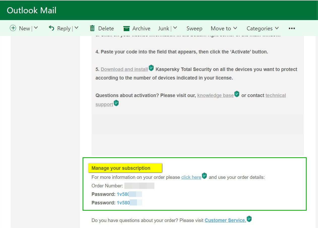
Task: Click Questions about activation text
Action: click(x=127, y=95)
